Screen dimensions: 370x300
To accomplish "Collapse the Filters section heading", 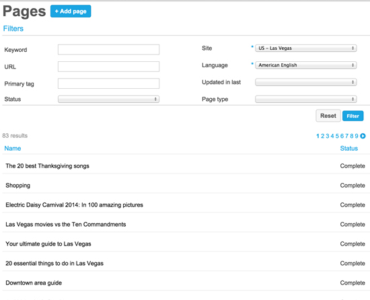I will [13, 28].
